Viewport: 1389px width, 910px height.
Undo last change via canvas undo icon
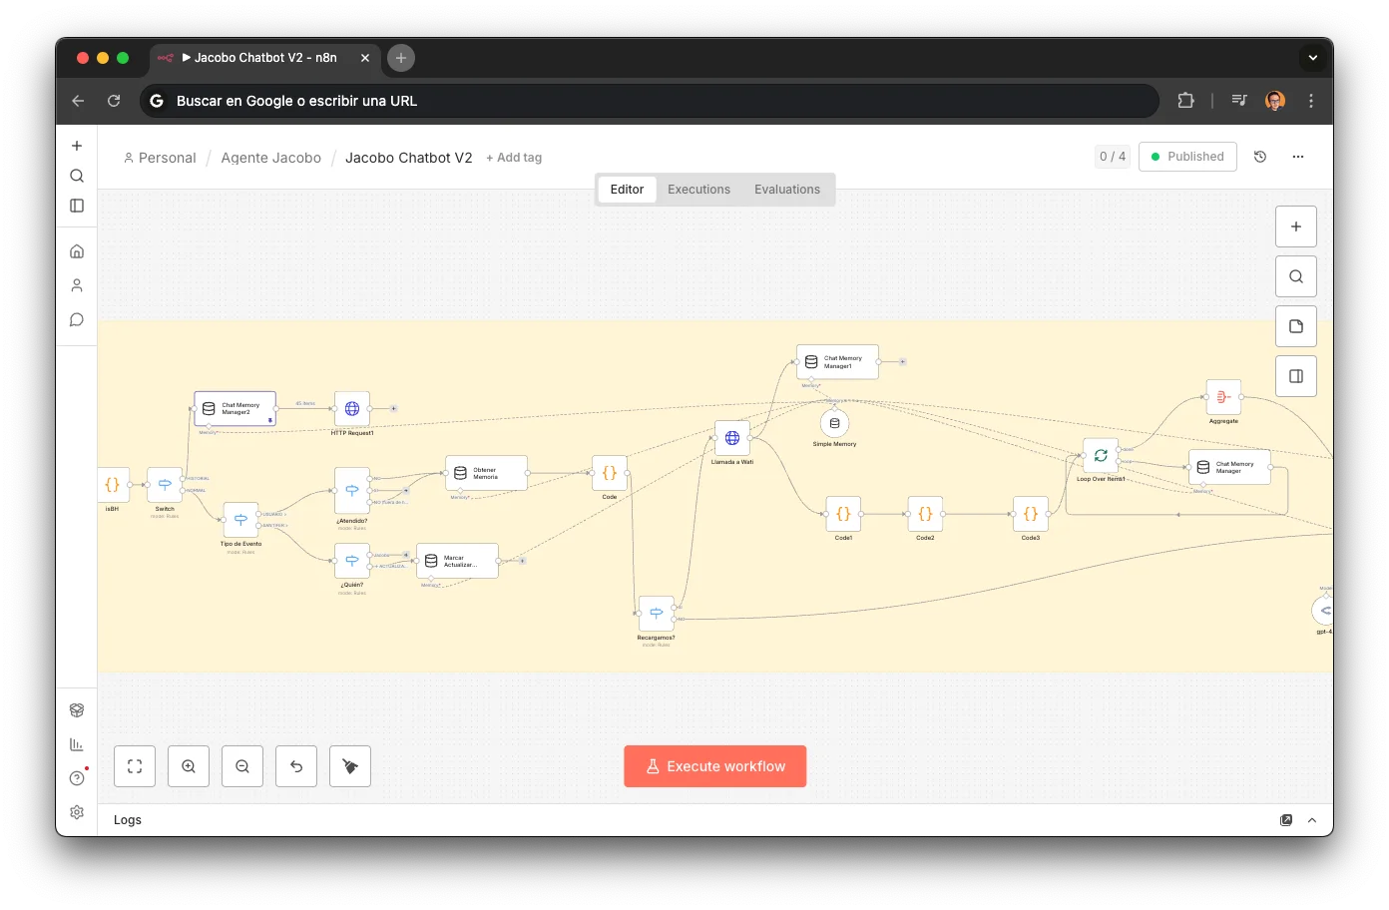tap(295, 765)
